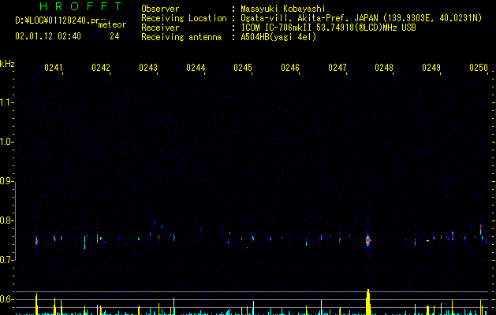This screenshot has width=496, height=315.
Task: Click the 0.9 kHz axis label
Action: [x=6, y=181]
